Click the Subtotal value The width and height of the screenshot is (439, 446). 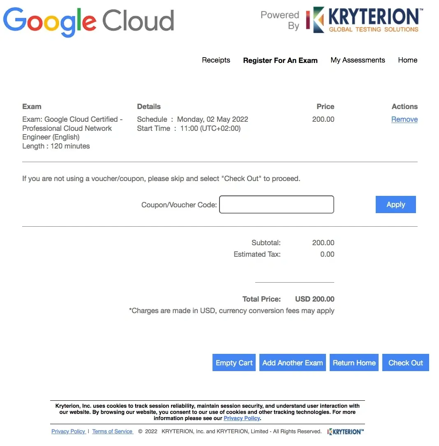pyautogui.click(x=323, y=243)
